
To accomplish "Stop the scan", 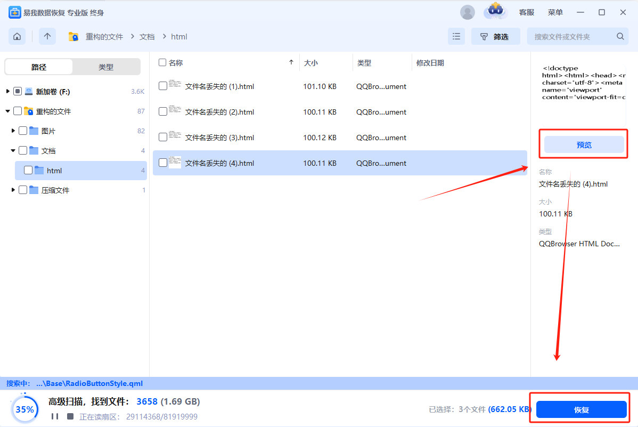I will 70,416.
